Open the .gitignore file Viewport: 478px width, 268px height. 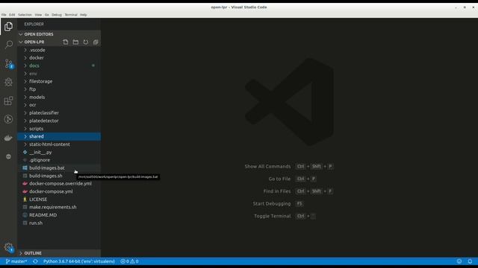point(59,160)
